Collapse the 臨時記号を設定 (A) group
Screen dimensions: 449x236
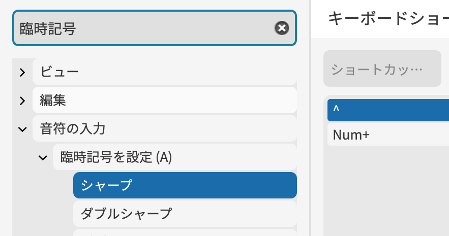point(42,157)
